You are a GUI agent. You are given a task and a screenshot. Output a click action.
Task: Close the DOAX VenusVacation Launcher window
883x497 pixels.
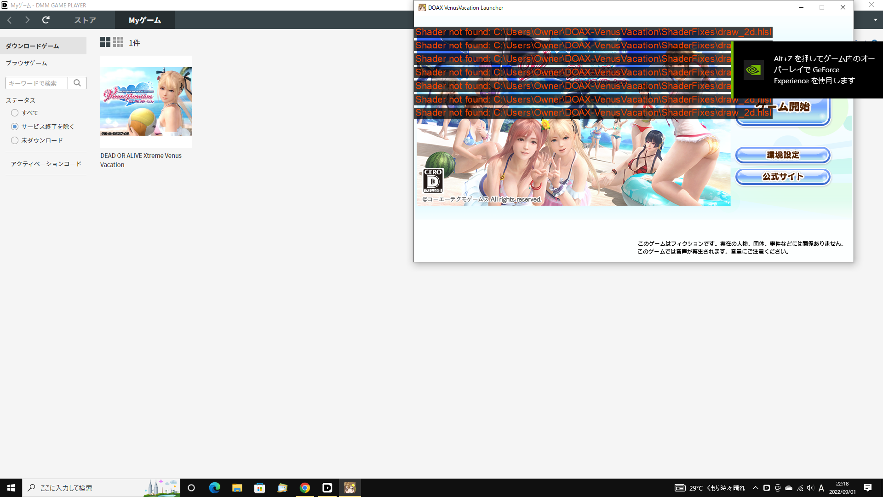(843, 7)
